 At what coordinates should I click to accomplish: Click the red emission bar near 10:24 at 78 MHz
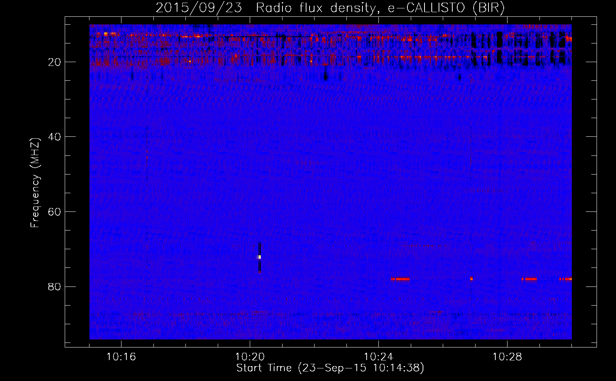[x=400, y=279]
